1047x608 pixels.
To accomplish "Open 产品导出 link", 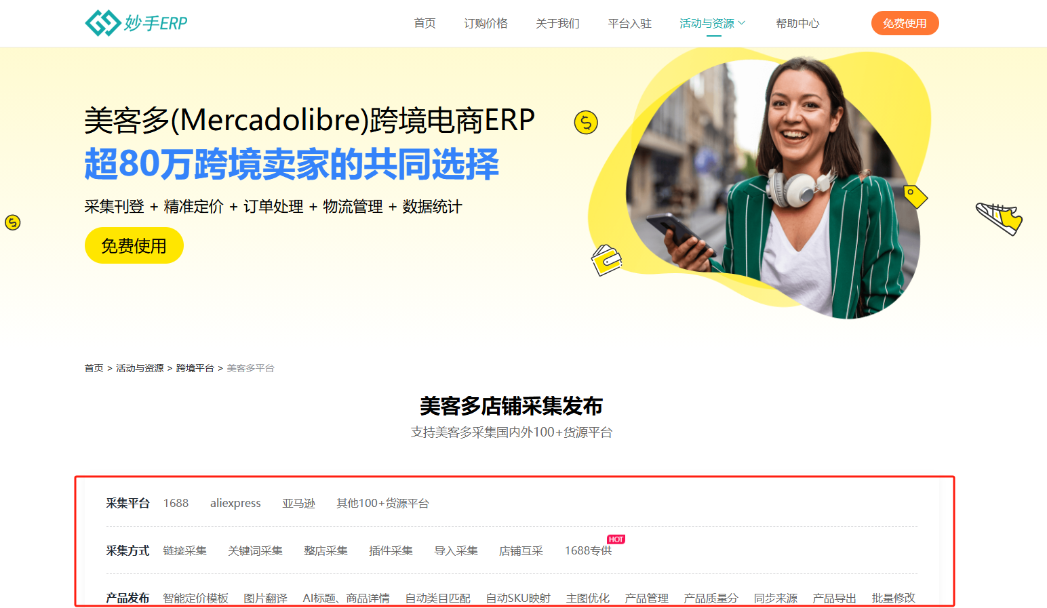I will pyautogui.click(x=834, y=598).
